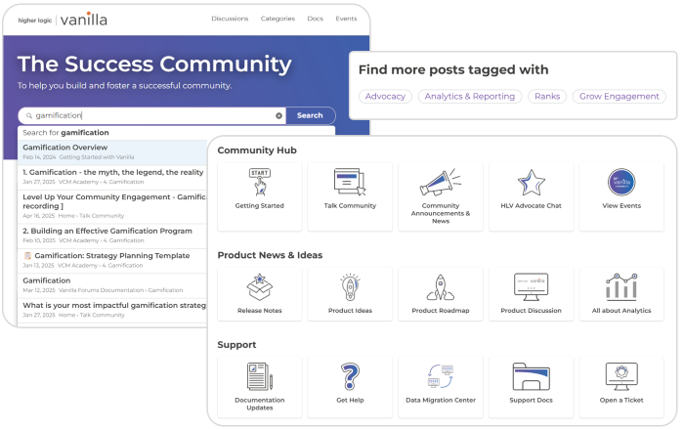Open the Getting Started tile icon
The height and width of the screenshot is (430, 684).
260,182
